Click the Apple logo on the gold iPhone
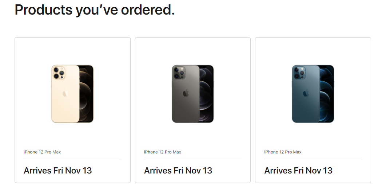The image size is (378, 191). click(x=65, y=94)
